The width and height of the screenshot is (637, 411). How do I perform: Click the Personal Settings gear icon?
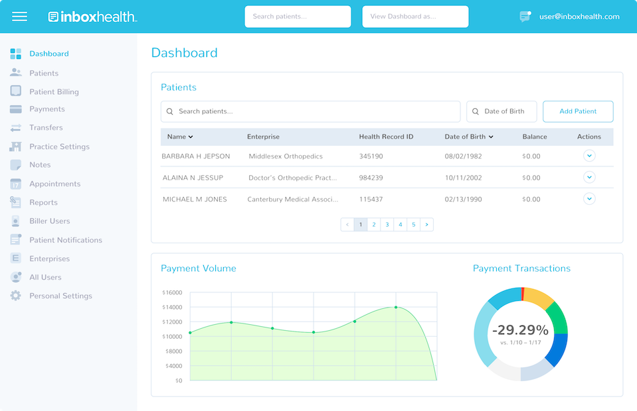coord(16,296)
